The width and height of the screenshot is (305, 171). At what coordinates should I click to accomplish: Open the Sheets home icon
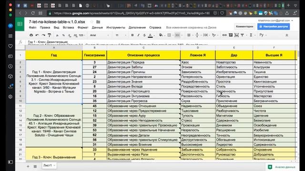pyautogui.click(x=20, y=24)
